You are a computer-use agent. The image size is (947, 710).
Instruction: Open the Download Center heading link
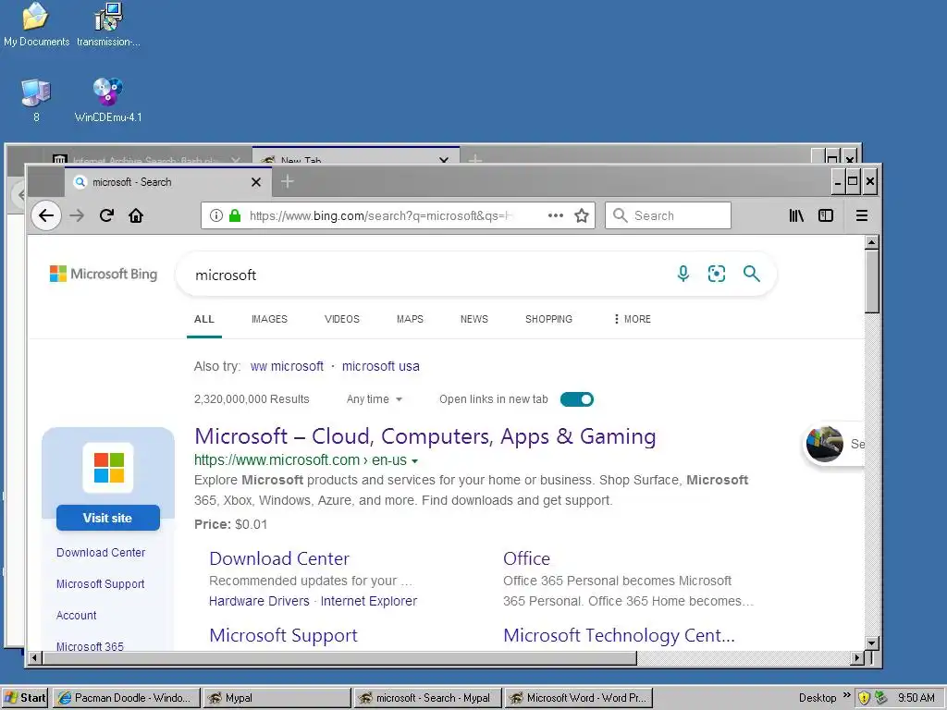[279, 558]
